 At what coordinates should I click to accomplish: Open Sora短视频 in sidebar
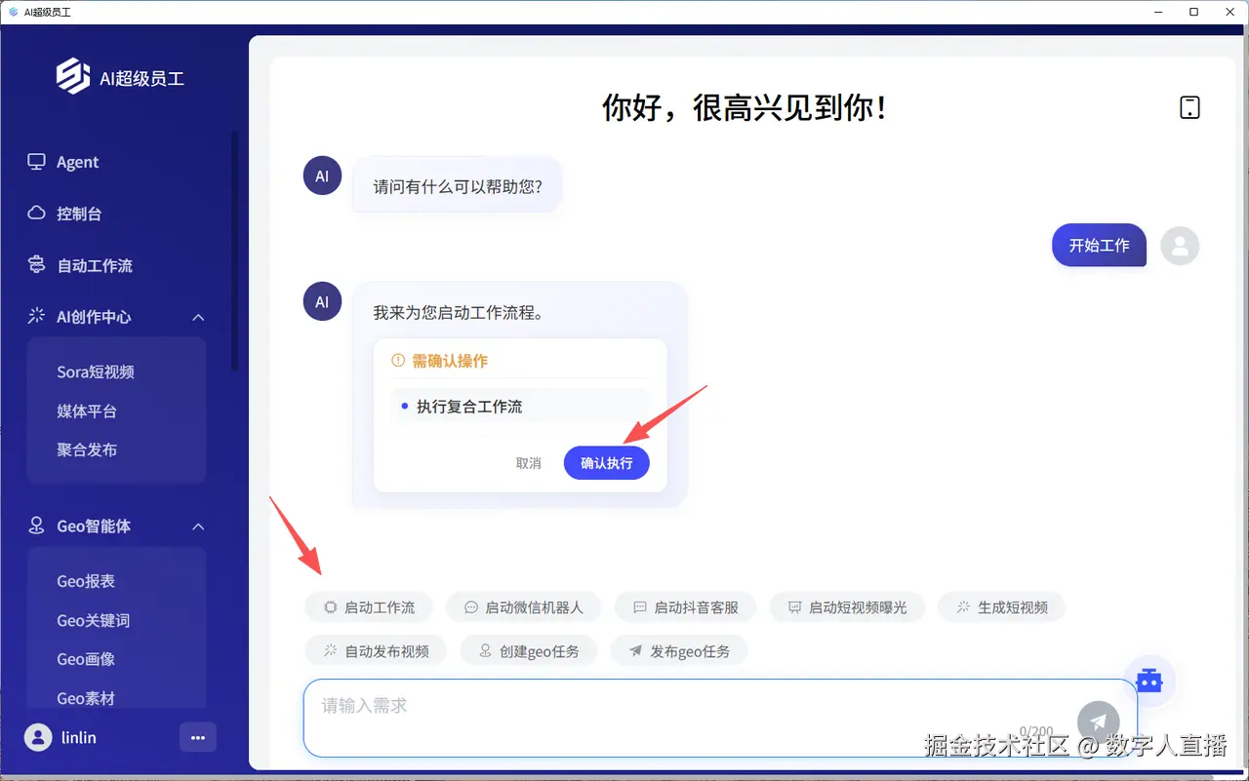(x=96, y=371)
